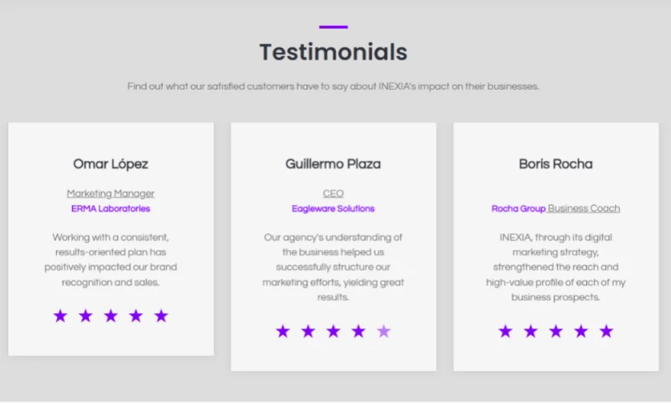Click faded fifth star in Guillermo Plaza's rating

coord(383,331)
